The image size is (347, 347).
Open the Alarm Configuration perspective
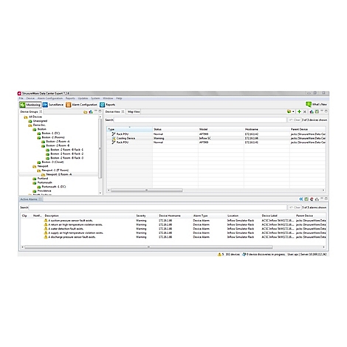click(81, 105)
